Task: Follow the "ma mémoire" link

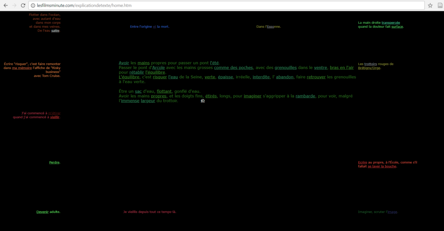Action: [22, 68]
